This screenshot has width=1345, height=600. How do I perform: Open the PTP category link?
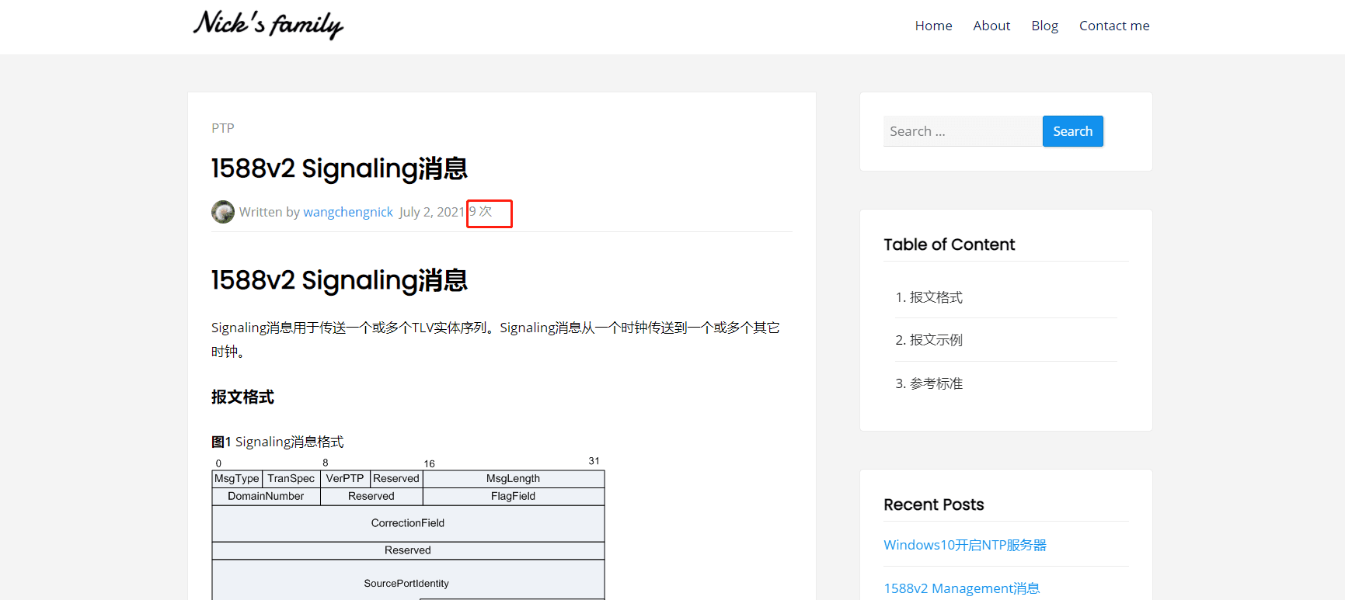[222, 128]
